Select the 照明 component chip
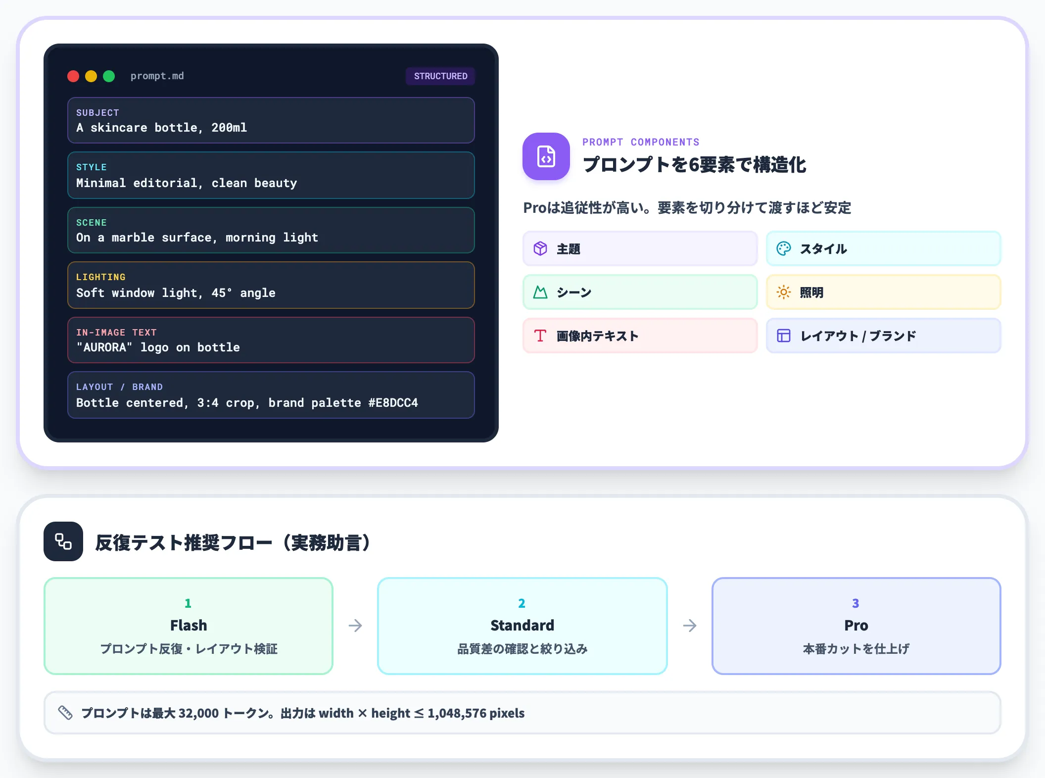Screen dimensions: 1045x778 884,292
